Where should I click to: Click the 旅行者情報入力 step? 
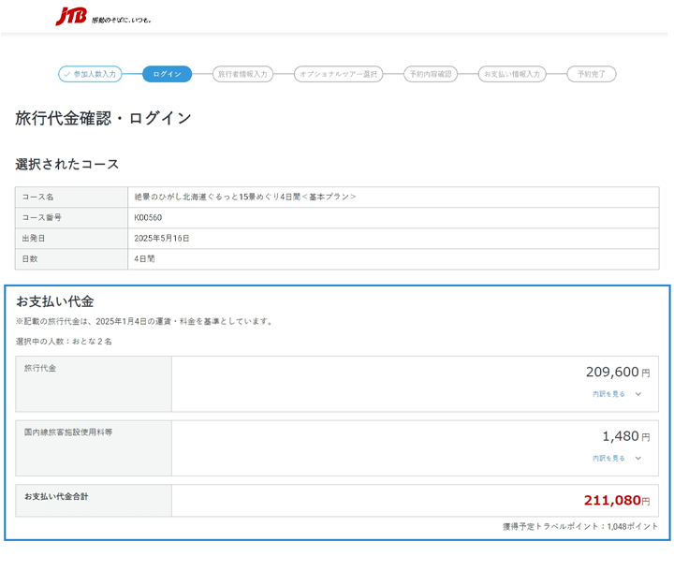coord(242,74)
